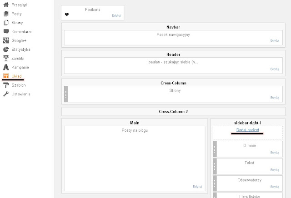Open Zarobki section
Viewport: 291px width, 198px height.
tap(18, 58)
